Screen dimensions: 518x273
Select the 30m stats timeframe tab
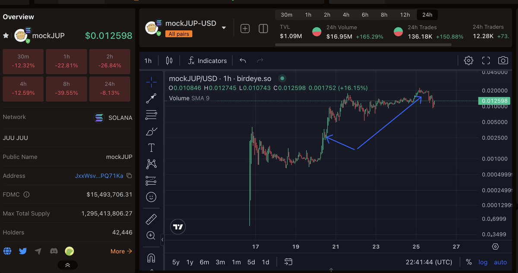tap(287, 15)
